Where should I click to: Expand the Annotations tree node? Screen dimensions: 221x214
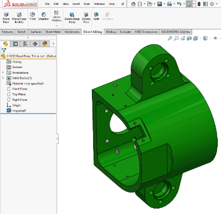click(x=3, y=73)
